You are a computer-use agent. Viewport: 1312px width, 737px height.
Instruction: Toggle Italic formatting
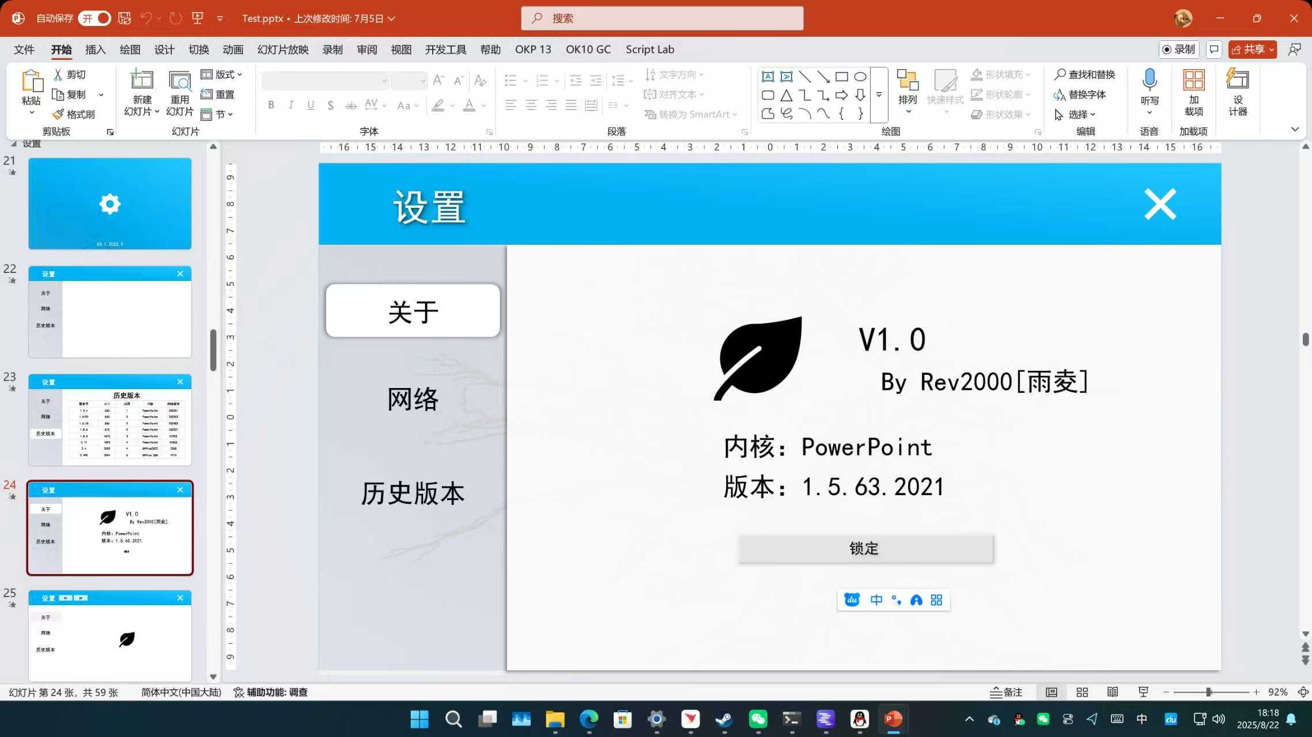coord(291,105)
